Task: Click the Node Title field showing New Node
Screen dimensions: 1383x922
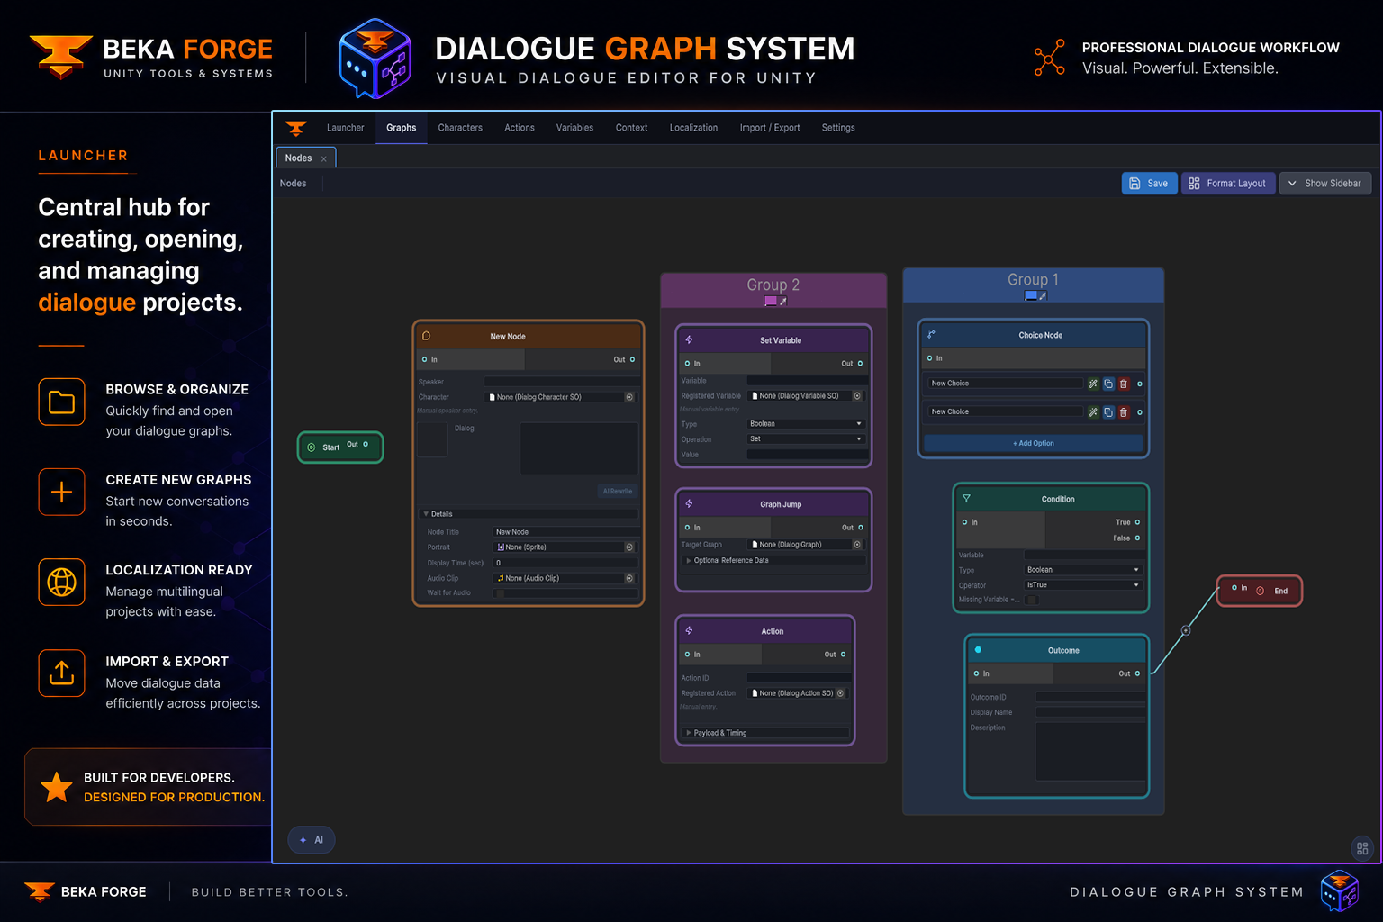Action: [565, 532]
